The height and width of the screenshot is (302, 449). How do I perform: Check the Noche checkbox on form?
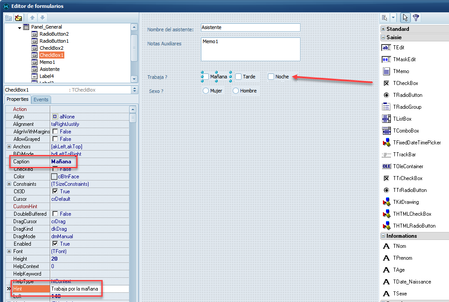[271, 77]
